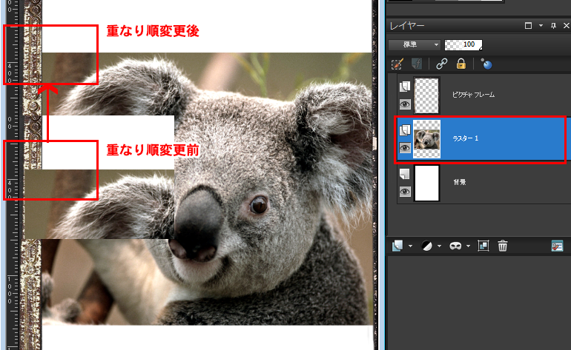Select the ラスター 1 layer name
Viewport: 571px width, 350px height.
click(466, 138)
